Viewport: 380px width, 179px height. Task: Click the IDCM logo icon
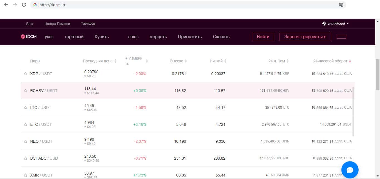coord(23,37)
